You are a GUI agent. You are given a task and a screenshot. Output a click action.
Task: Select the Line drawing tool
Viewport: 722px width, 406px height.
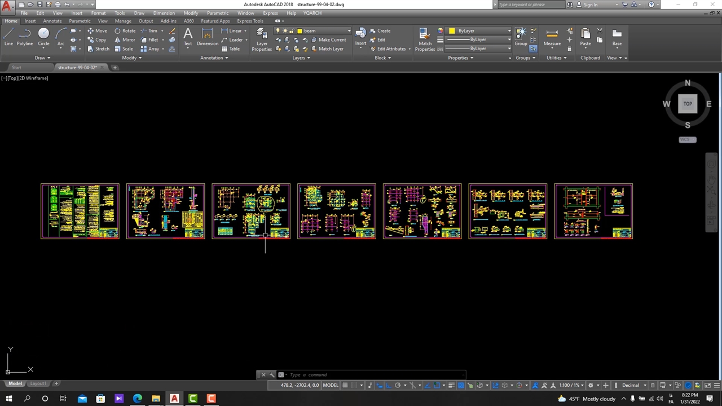[x=8, y=37]
